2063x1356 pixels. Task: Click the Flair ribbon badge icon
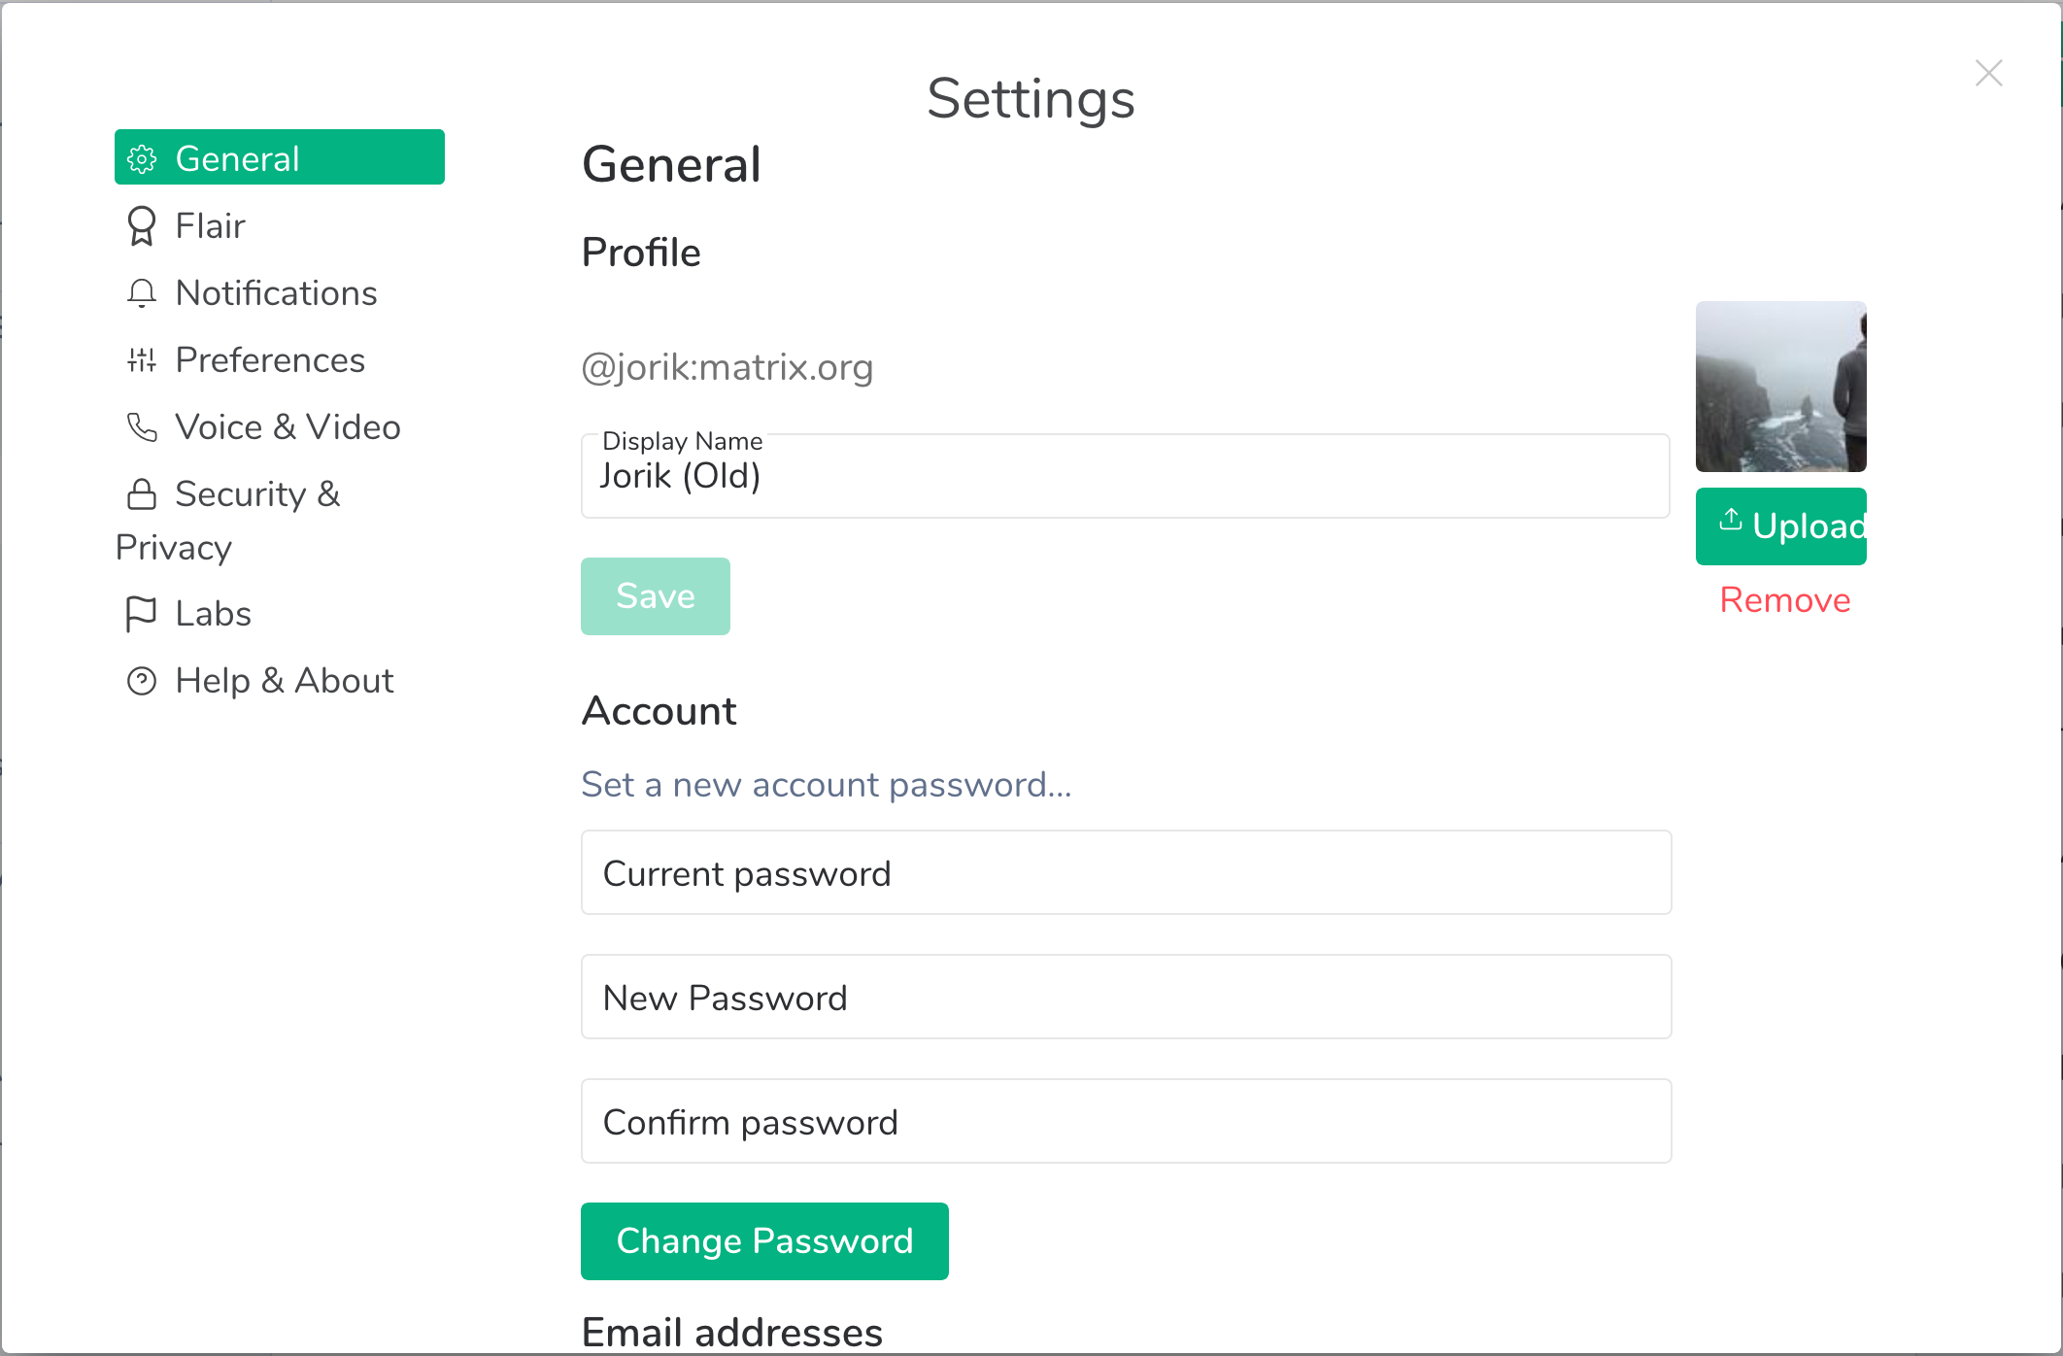(142, 226)
